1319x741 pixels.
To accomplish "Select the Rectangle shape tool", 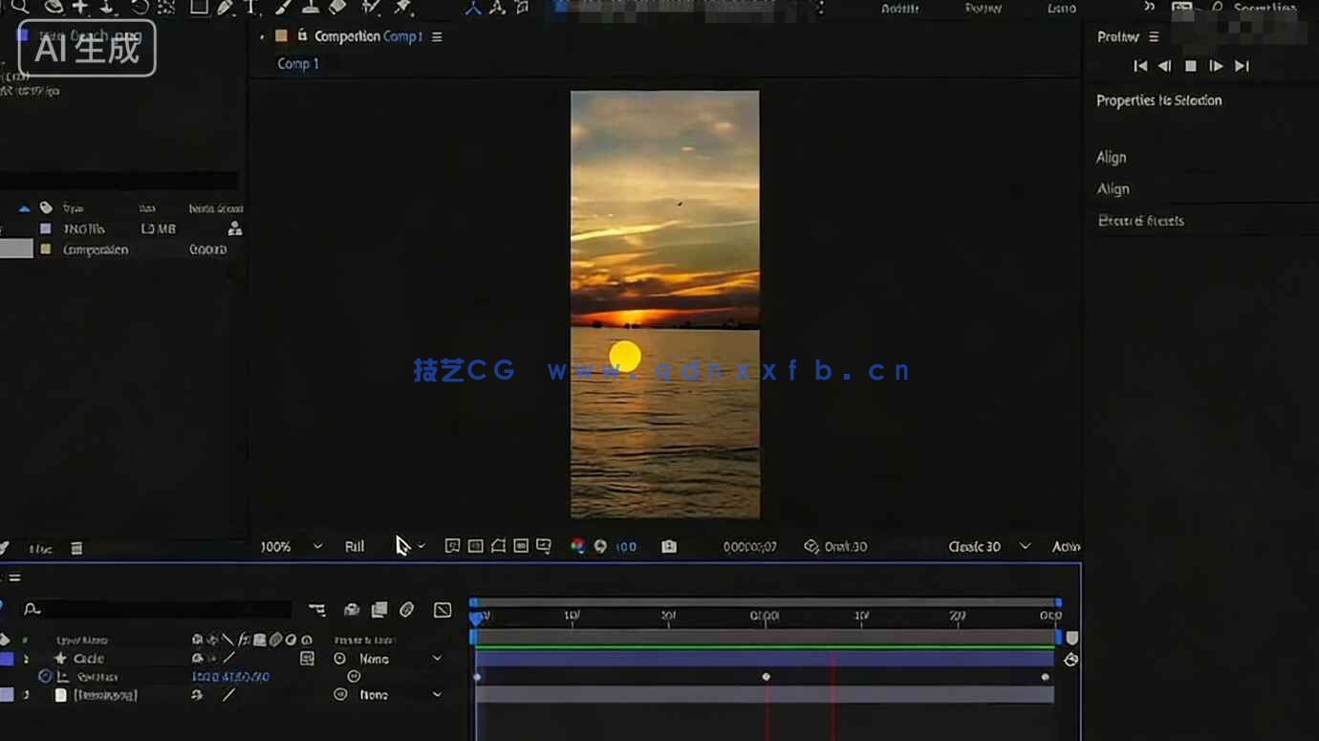I will pos(199,7).
